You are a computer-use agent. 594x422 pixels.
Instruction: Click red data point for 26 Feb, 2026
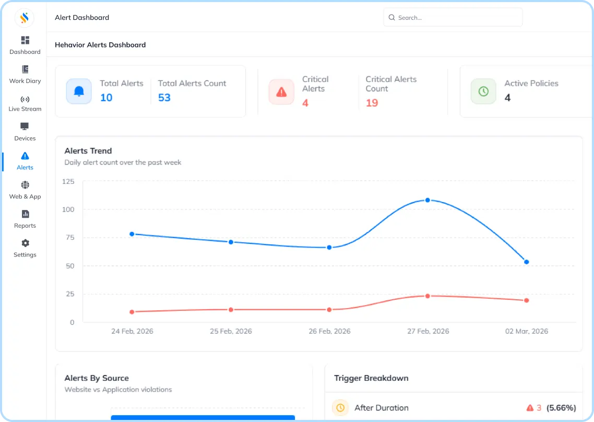click(x=329, y=310)
